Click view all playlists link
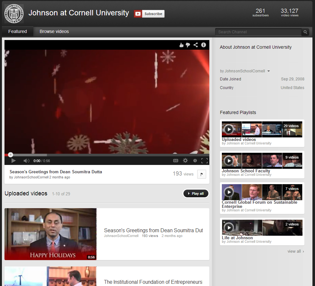 pos(296,251)
